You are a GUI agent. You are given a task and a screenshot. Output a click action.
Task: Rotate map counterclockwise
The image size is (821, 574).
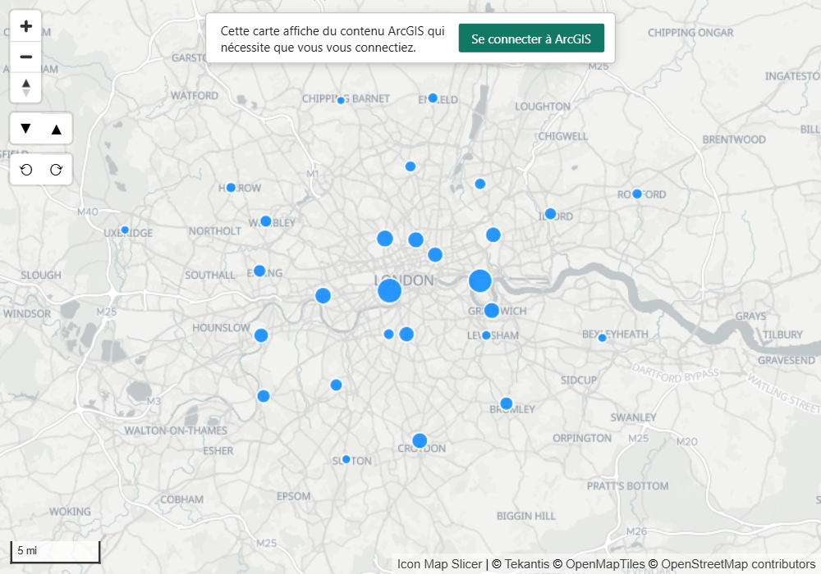[25, 170]
